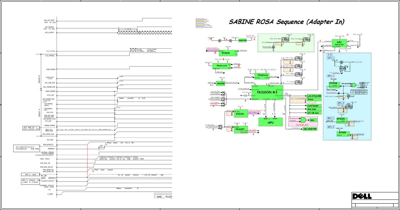Click the +1.2V_PWRGD signal label

coord(49,56)
